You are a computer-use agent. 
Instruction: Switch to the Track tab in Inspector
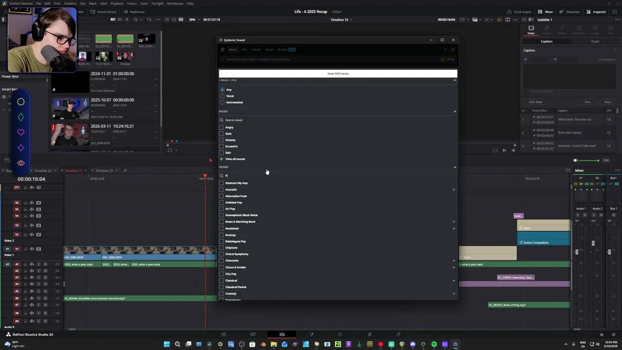pos(595,41)
